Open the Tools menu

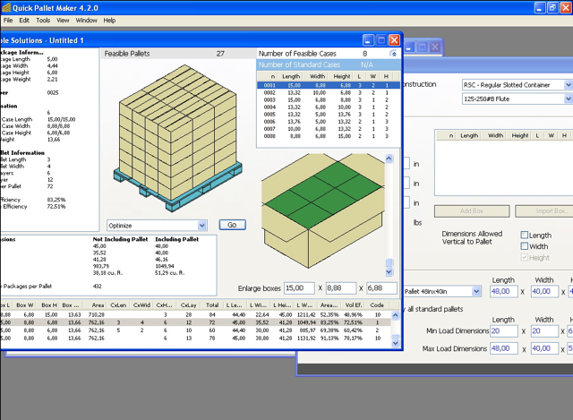coord(43,21)
